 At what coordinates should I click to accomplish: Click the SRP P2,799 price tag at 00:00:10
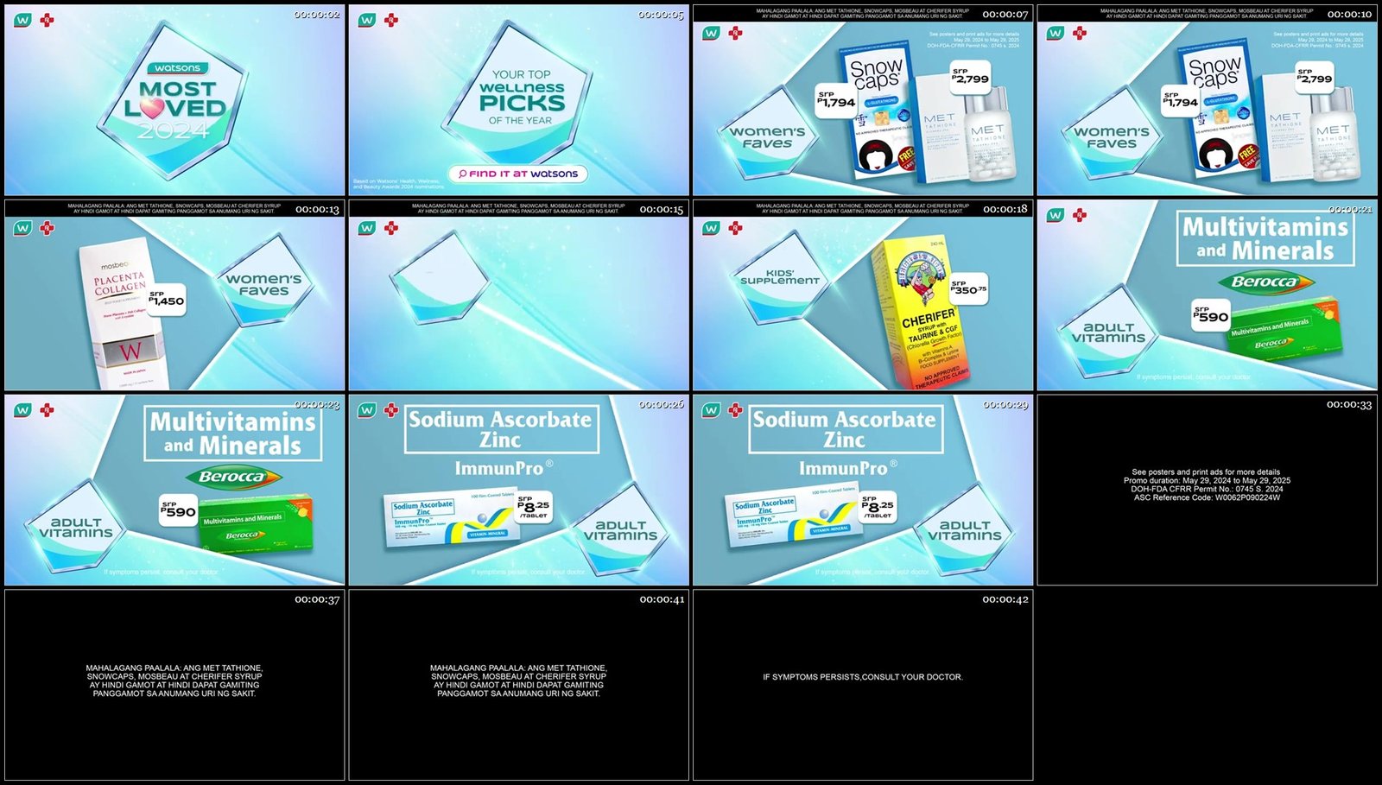pos(1315,76)
